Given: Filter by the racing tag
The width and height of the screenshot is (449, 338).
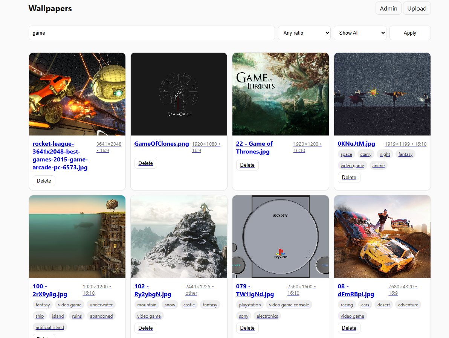Looking at the screenshot, I should click(347, 305).
